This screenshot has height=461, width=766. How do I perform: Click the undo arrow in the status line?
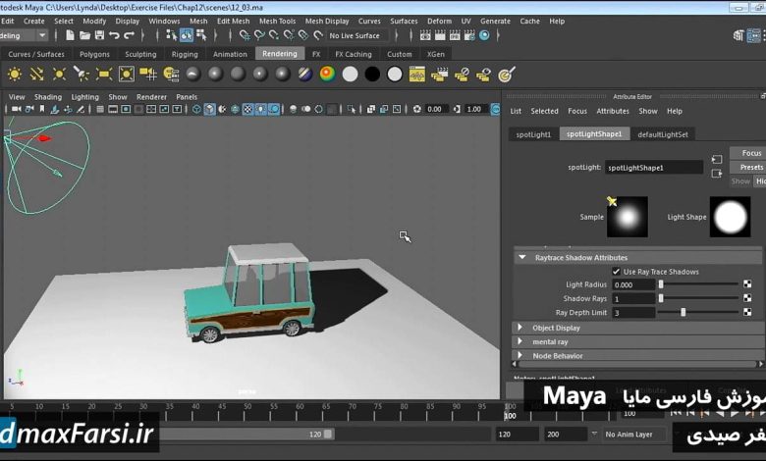[x=114, y=35]
